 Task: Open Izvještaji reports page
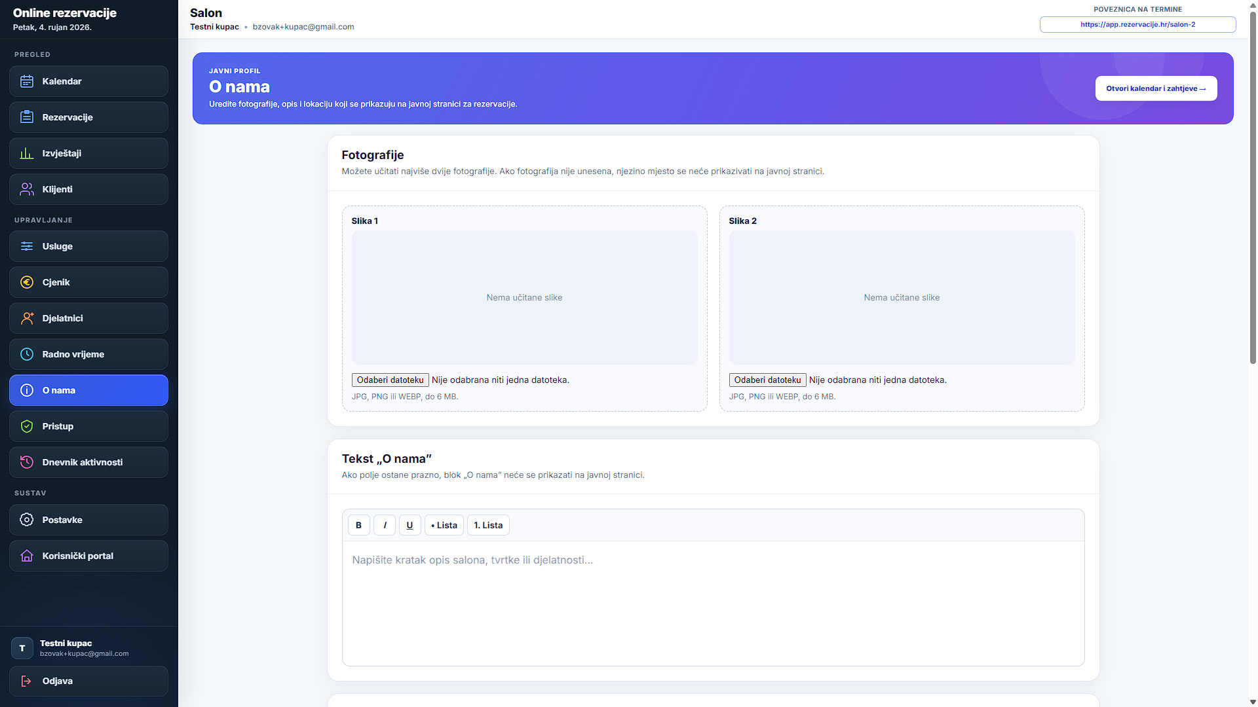(x=88, y=153)
